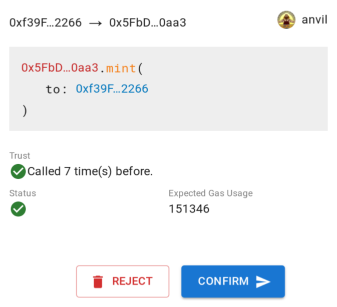Click the anvil network name label
Viewport: 337px width, 307px height.
(x=314, y=21)
